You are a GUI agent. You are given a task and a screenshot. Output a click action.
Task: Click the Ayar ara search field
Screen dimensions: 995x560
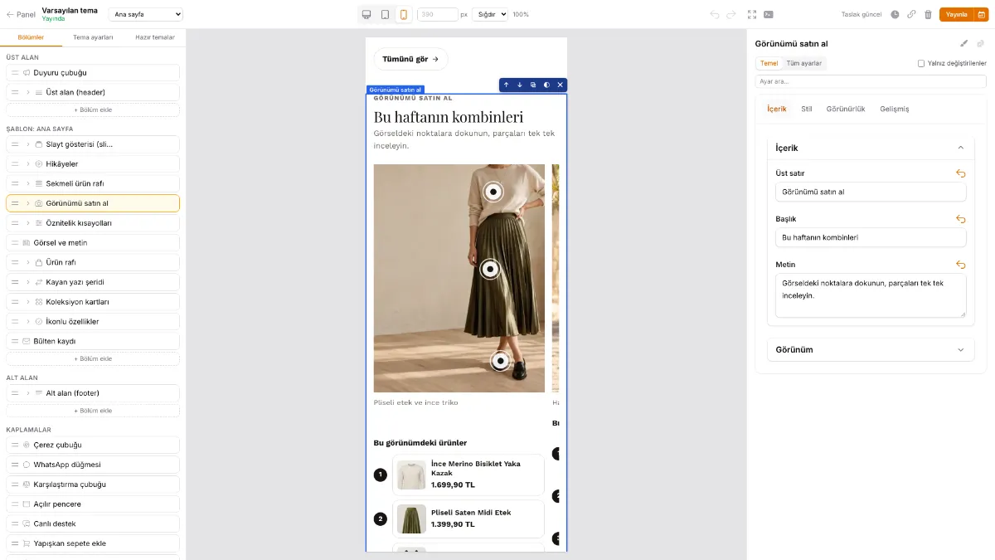[x=871, y=81]
